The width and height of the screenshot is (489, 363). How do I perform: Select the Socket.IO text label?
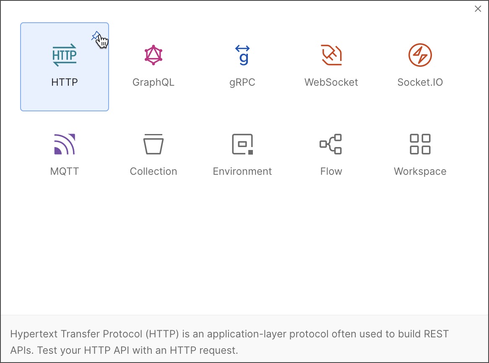point(420,82)
